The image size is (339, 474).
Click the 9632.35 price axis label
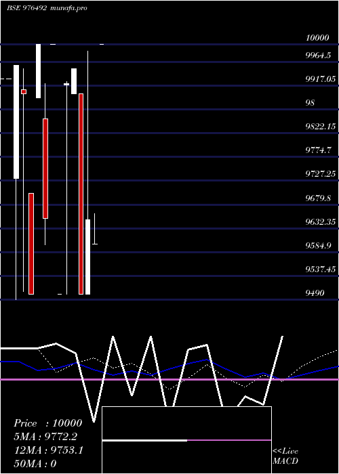pyautogui.click(x=321, y=222)
